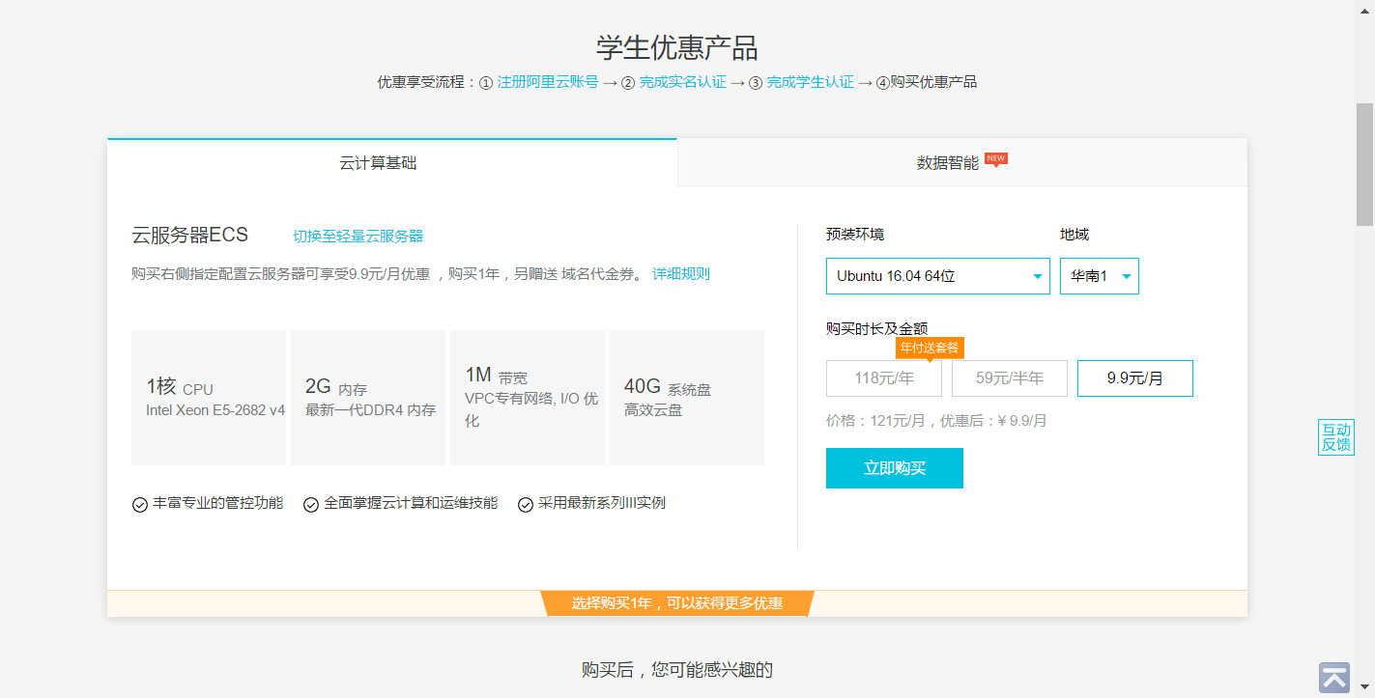Open the 详细规则 link
Viewport: 1375px width, 698px height.
point(681,274)
